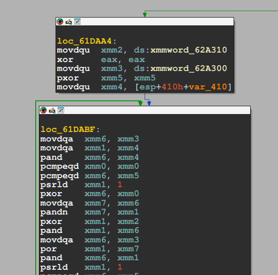Image resolution: width=278 pixels, height=275 pixels.
Task: Select the line pand xmm6, xmm1
Action: (89, 258)
